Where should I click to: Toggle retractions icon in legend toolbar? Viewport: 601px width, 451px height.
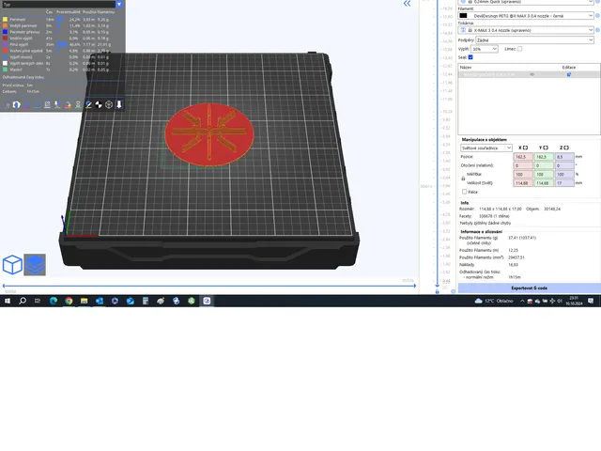[27, 104]
